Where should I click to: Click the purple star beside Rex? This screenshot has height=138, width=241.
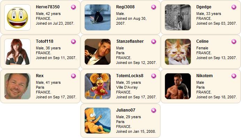tap(73, 76)
